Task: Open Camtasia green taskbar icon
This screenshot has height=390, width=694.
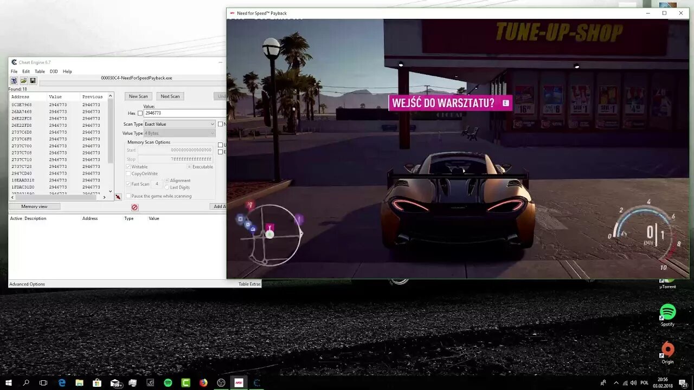Action: tap(185, 382)
